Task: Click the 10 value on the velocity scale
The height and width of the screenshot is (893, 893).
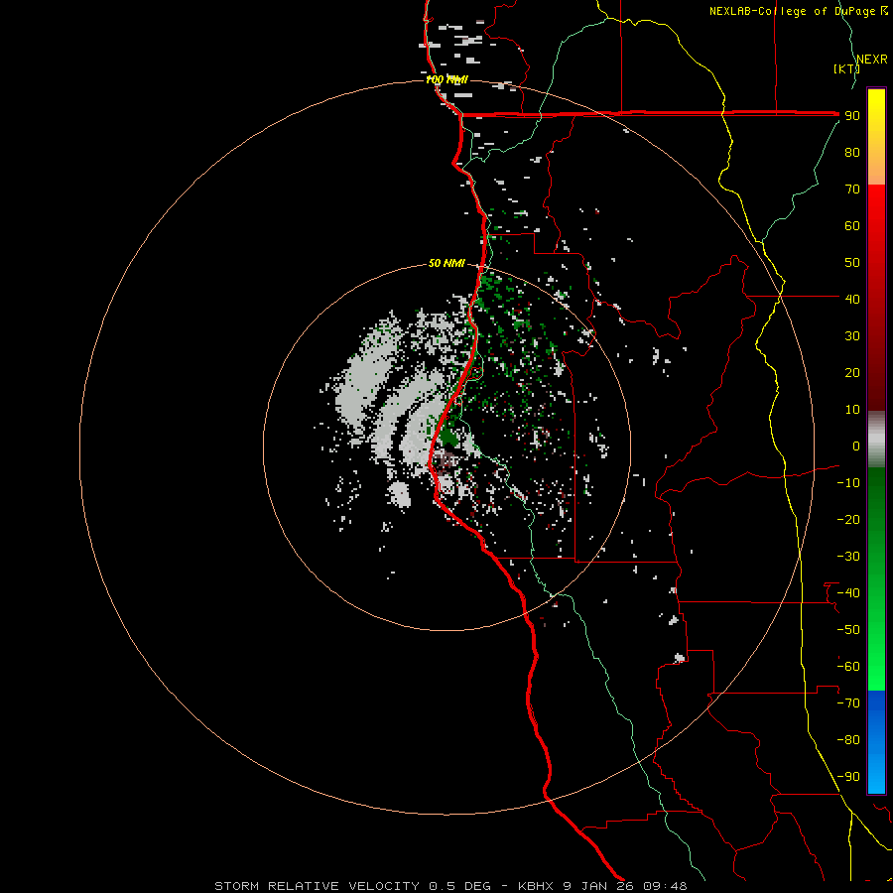Action: point(852,410)
